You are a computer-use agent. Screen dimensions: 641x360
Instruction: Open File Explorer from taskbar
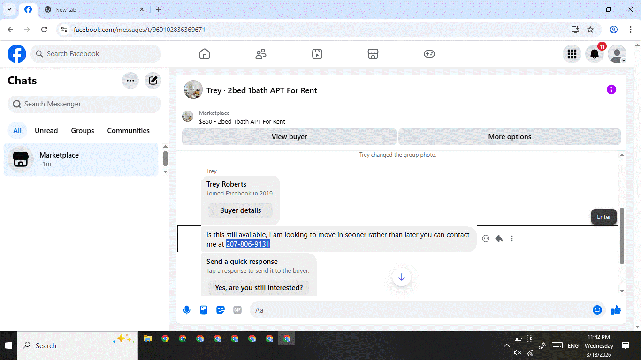148,339
